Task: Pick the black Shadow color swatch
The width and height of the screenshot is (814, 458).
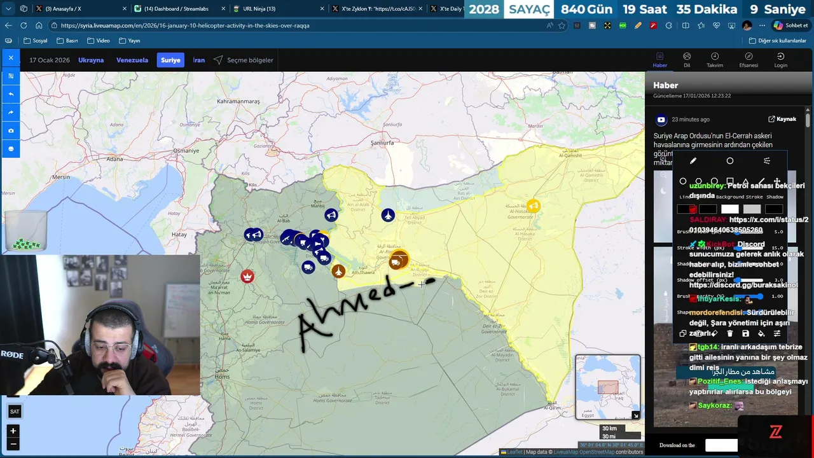Action: point(774,209)
